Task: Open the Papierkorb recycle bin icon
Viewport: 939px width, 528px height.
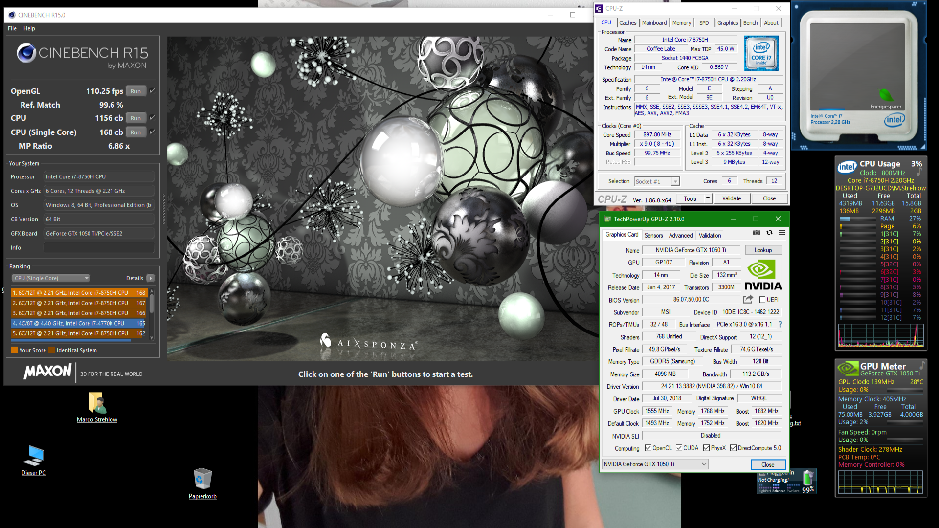Action: [202, 479]
